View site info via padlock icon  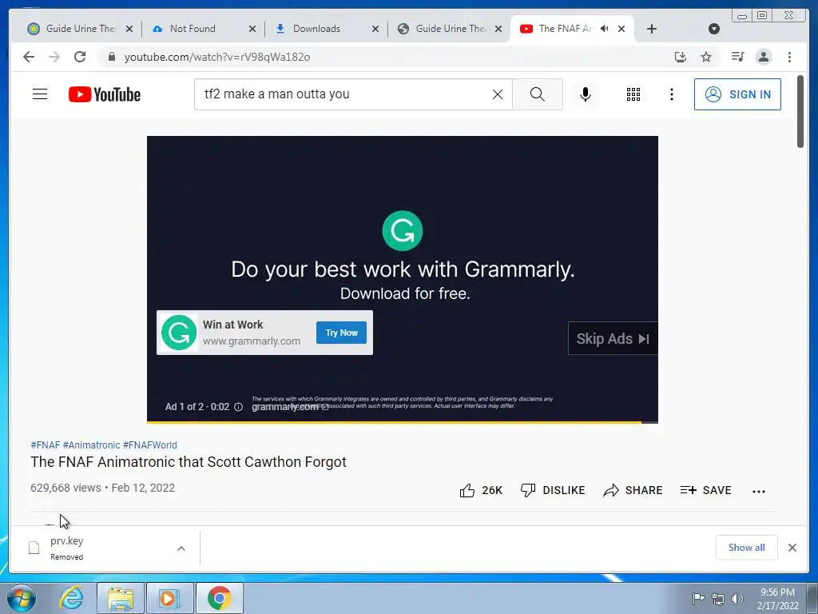click(x=111, y=57)
